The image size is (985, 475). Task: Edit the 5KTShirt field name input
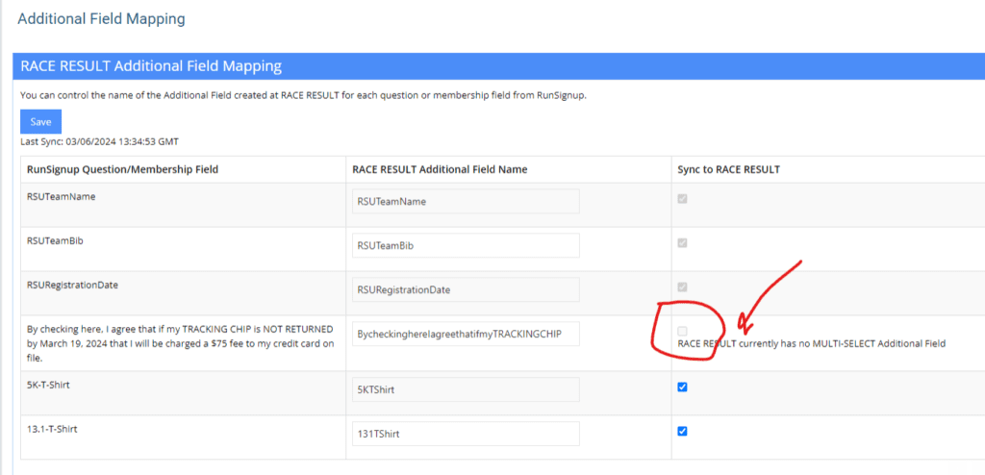(x=466, y=390)
